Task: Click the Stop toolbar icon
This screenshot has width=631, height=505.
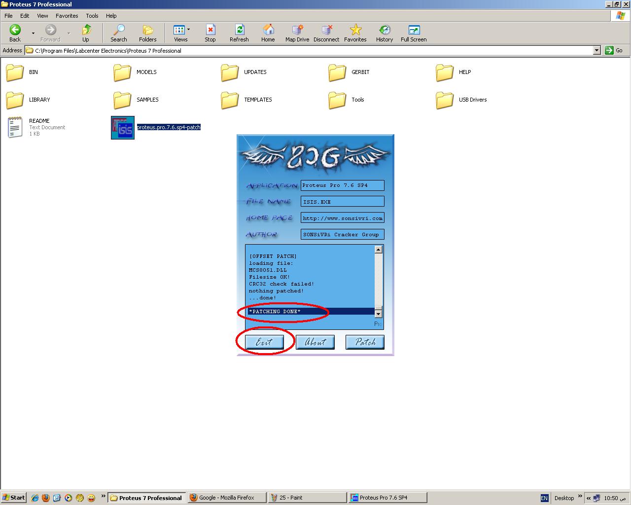Action: [210, 33]
